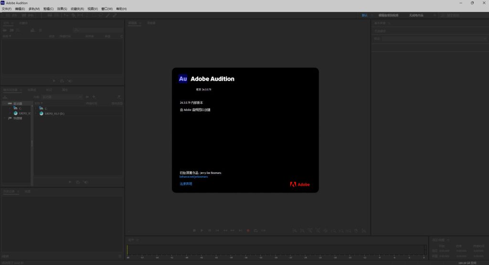
Task: Select the Spot Healing Brush tool
Action: [115, 15]
